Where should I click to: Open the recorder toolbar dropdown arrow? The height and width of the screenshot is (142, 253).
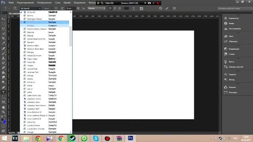pyautogui.click(x=145, y=3)
